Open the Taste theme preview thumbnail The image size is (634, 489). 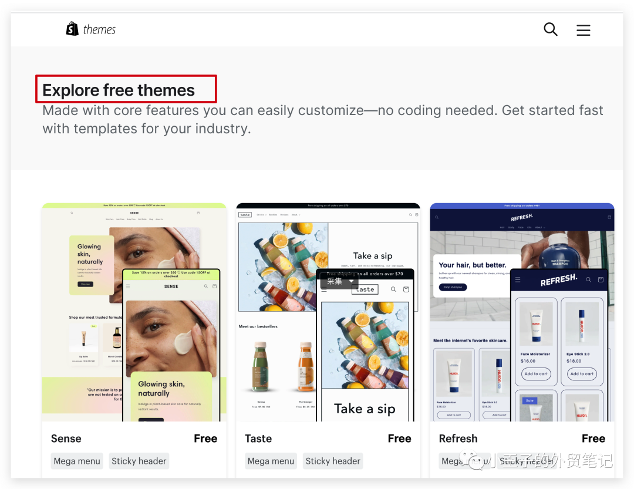coord(328,312)
